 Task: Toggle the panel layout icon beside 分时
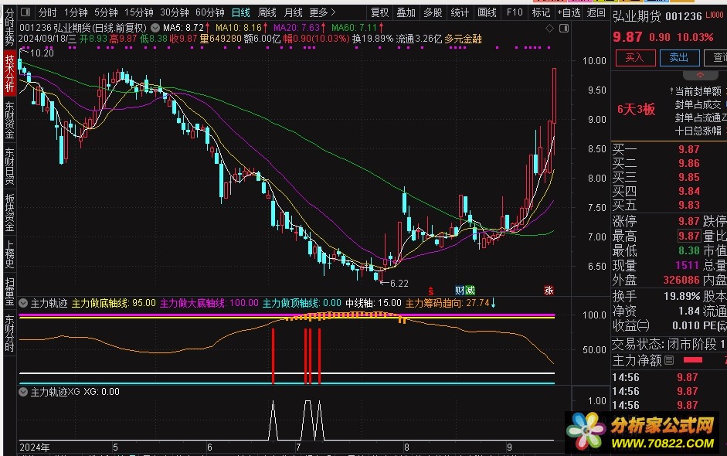pyautogui.click(x=26, y=12)
